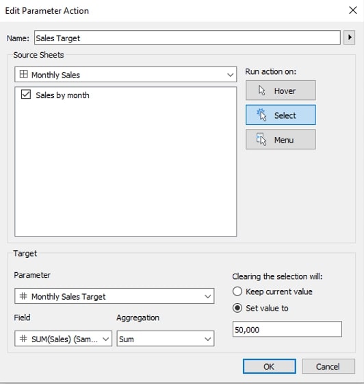Open the Monthly Sales source sheet dropdown

[x=126, y=75]
